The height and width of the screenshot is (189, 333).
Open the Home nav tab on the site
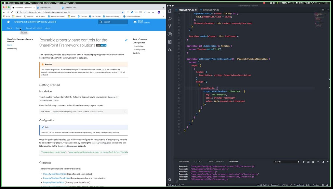[x=9, y=28]
